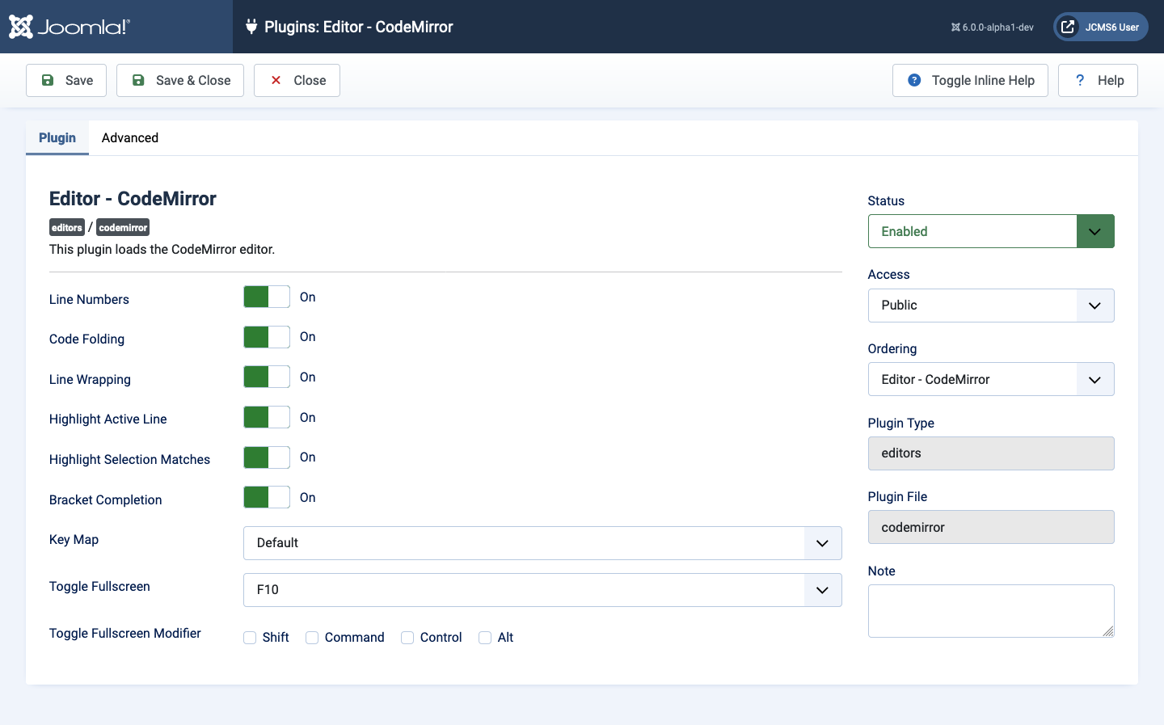Click the plugin icon beside the page title
This screenshot has width=1164, height=725.
(x=251, y=26)
